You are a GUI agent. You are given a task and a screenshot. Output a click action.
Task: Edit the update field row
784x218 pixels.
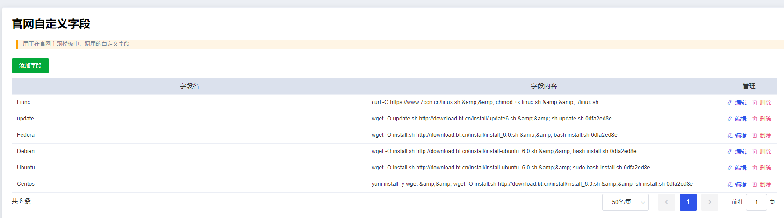pos(737,119)
